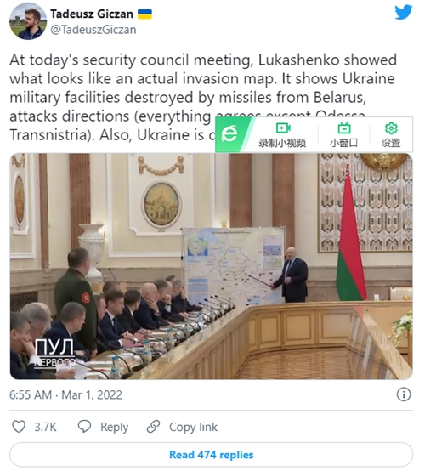Click the 3.7K likes count
425x471 pixels.
pos(45,427)
